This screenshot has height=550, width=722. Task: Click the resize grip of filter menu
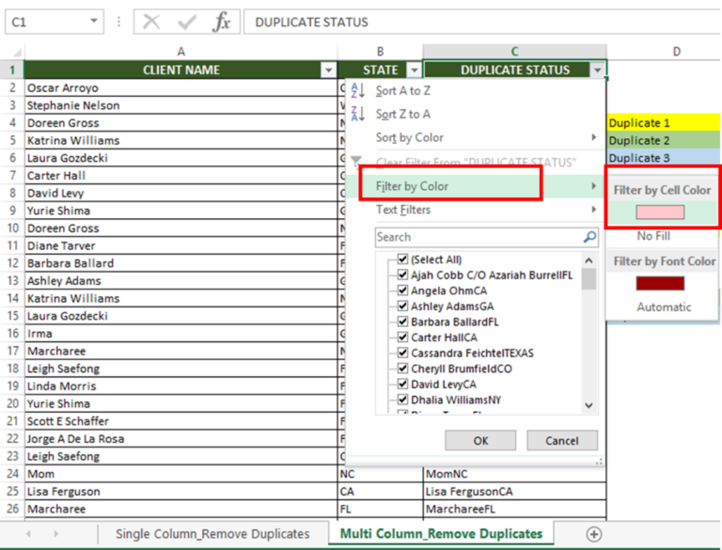(x=600, y=461)
